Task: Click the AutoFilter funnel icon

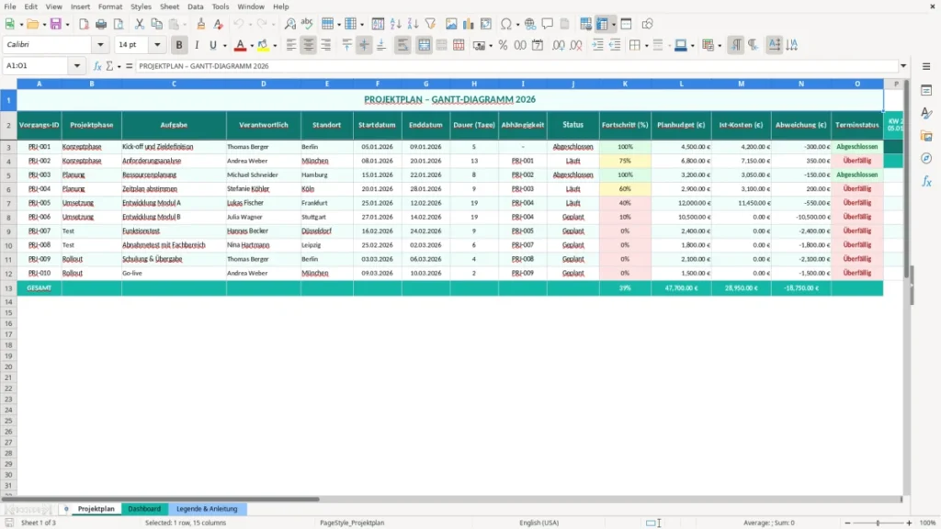Action: click(430, 24)
